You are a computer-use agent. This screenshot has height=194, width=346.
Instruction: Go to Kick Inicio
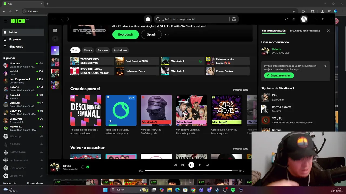pyautogui.click(x=23, y=32)
